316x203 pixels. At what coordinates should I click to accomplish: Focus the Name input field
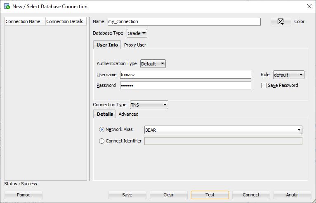click(184, 22)
